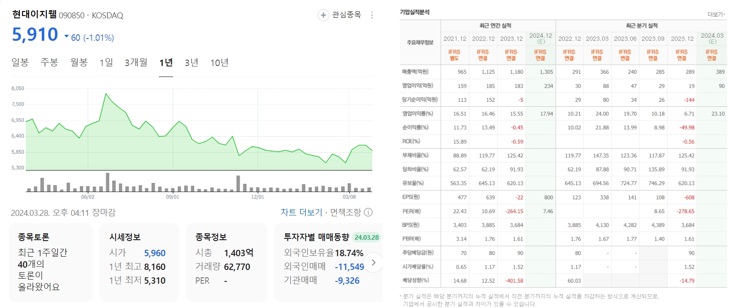Click the 면책조항 info icon
The width and height of the screenshot is (731, 308).
pyautogui.click(x=370, y=212)
